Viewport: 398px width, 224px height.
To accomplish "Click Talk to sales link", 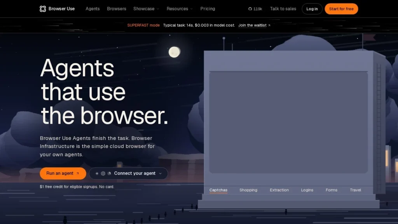I will pyautogui.click(x=283, y=9).
